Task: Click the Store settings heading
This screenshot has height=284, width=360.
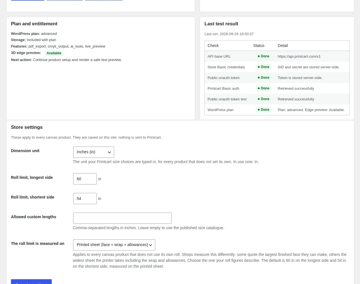Action: point(27,127)
